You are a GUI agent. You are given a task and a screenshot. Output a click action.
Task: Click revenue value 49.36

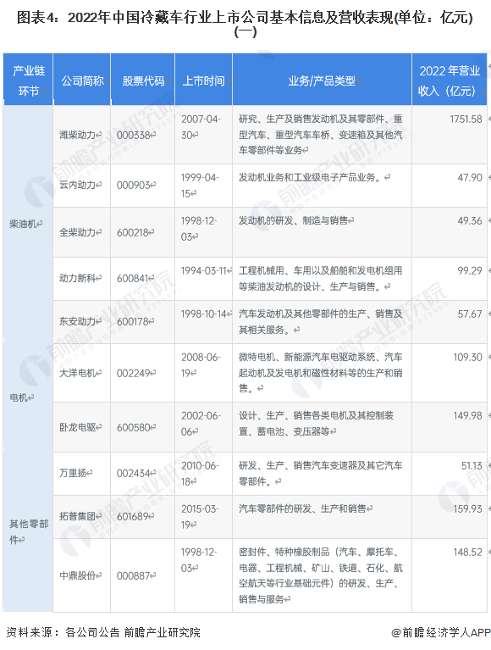pos(470,221)
